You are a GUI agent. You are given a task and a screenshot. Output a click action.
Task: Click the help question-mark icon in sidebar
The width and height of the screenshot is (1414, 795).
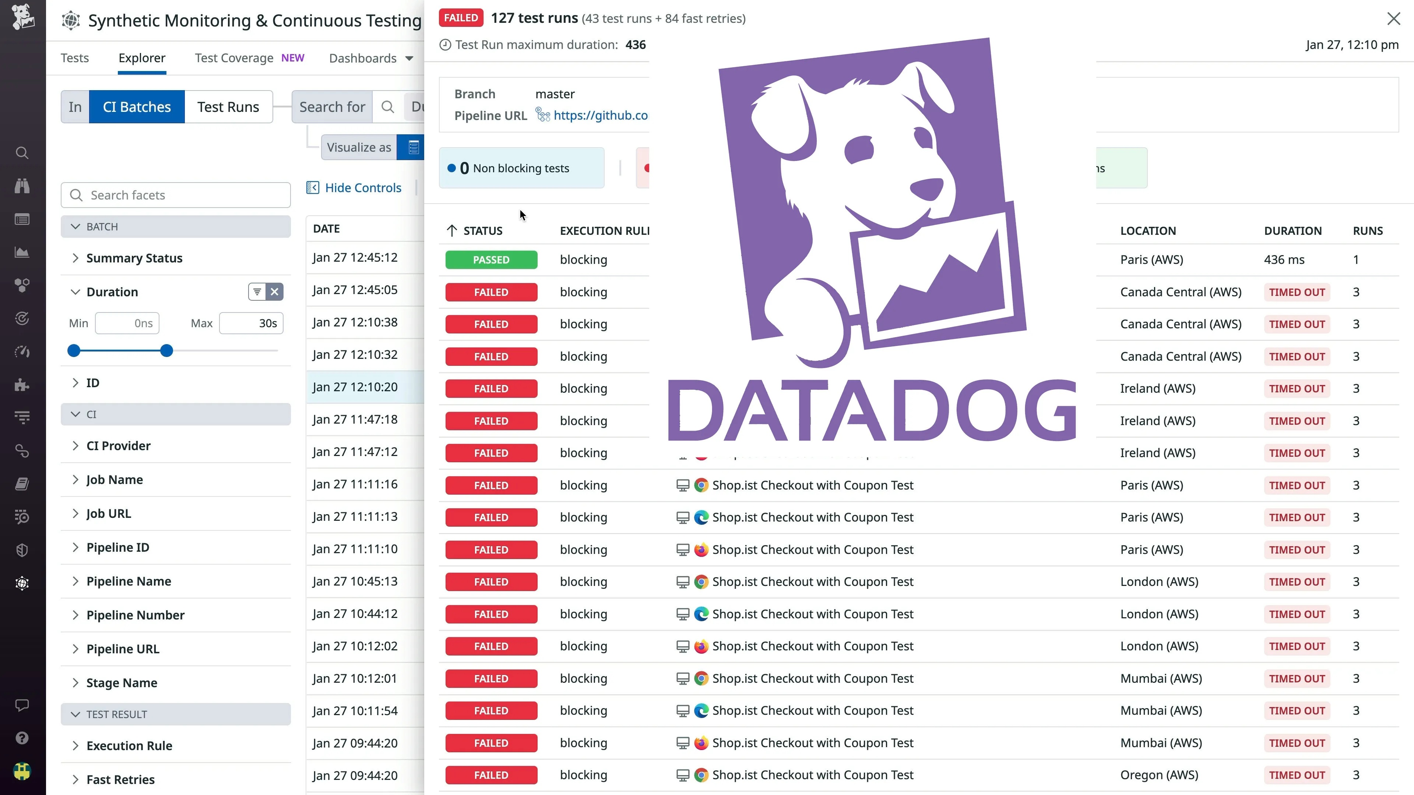[22, 738]
